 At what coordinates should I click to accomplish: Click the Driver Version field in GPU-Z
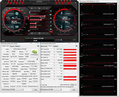tap(24, 76)
